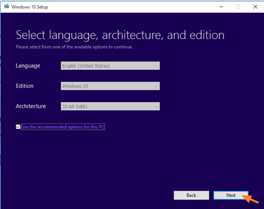Click the disabled maximize button

pos(238,7)
